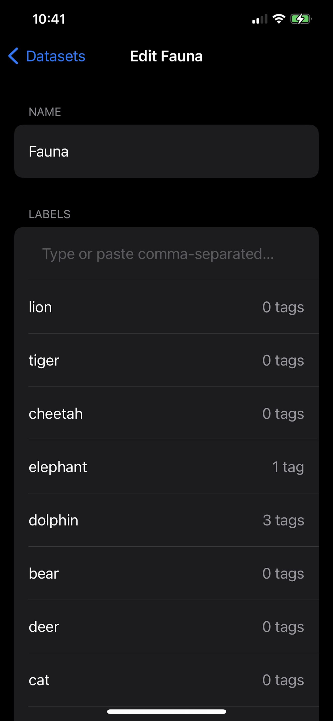Select the dolphin label row
This screenshot has width=333, height=721.
click(x=166, y=520)
